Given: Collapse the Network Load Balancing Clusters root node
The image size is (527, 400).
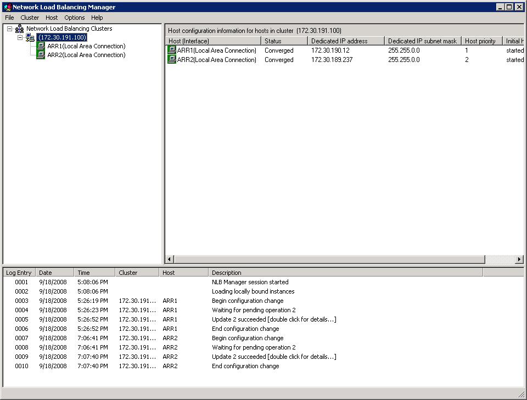Looking at the screenshot, I should [x=10, y=29].
